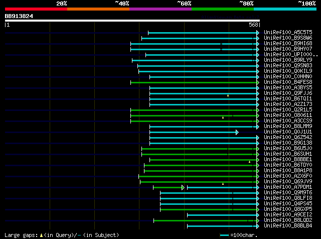Click label UniRef100_Q4PS45

(x=288, y=204)
